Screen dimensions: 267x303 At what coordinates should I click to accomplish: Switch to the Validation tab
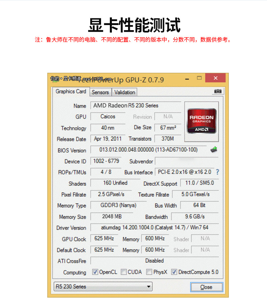coord(125,92)
